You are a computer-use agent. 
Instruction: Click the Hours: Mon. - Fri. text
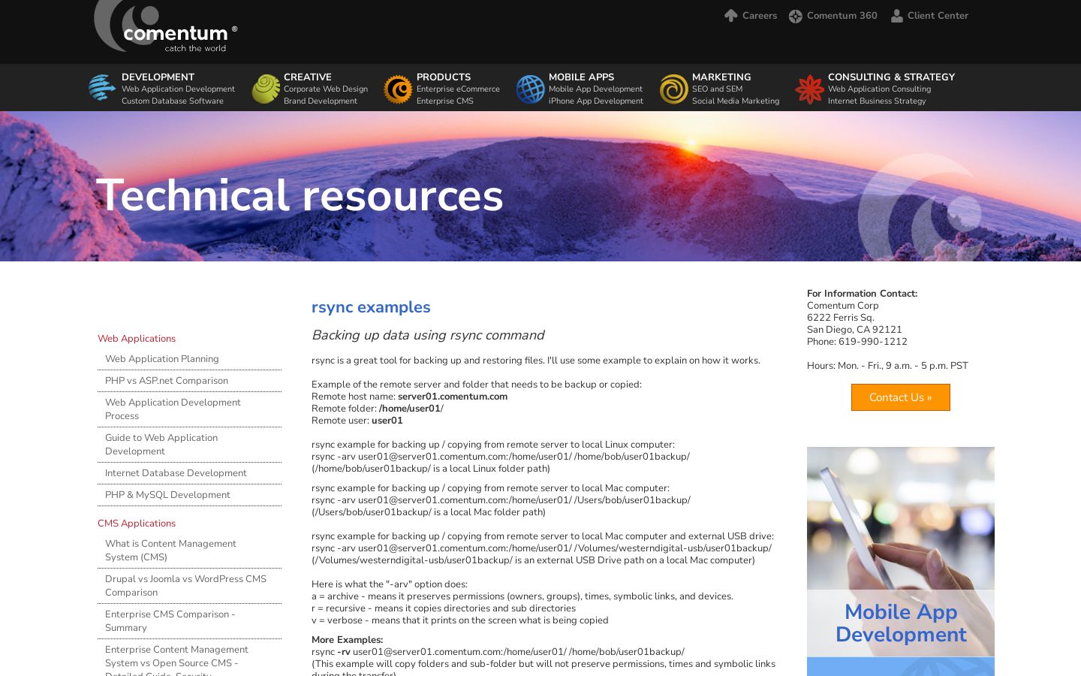pos(887,366)
